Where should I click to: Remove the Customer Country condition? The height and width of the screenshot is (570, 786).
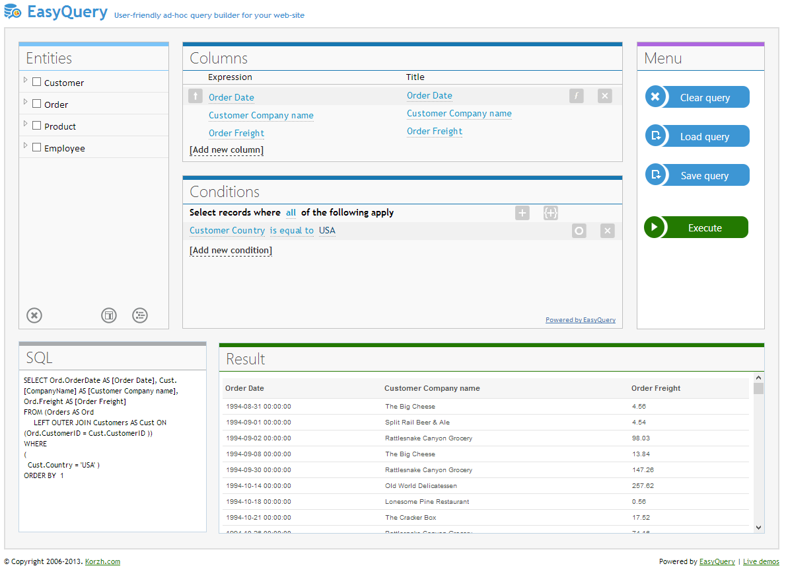tap(607, 231)
